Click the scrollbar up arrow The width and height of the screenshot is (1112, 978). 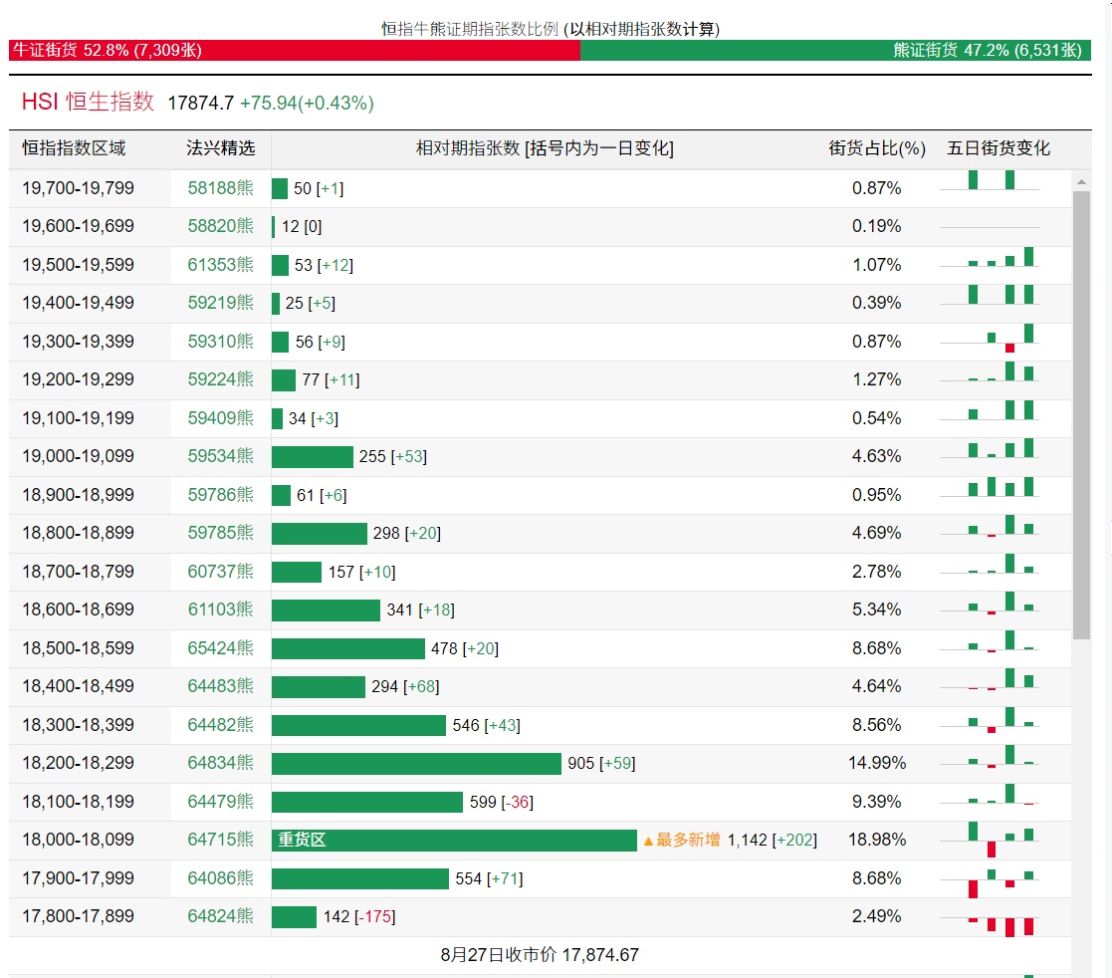coord(1081,182)
